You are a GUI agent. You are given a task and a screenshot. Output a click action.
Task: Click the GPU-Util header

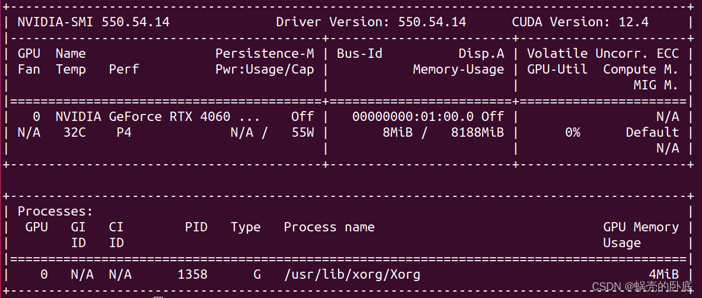pos(558,70)
